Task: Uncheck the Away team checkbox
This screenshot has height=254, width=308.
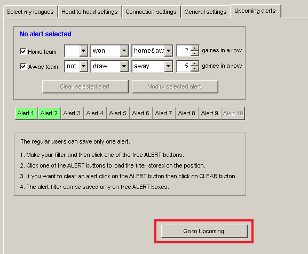Action: pos(23,66)
